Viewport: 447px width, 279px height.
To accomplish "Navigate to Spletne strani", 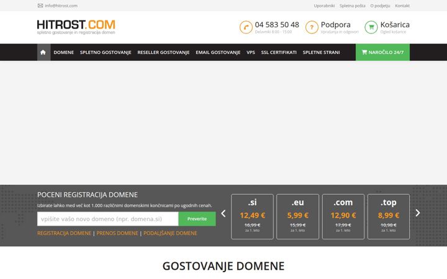I will click(x=322, y=52).
